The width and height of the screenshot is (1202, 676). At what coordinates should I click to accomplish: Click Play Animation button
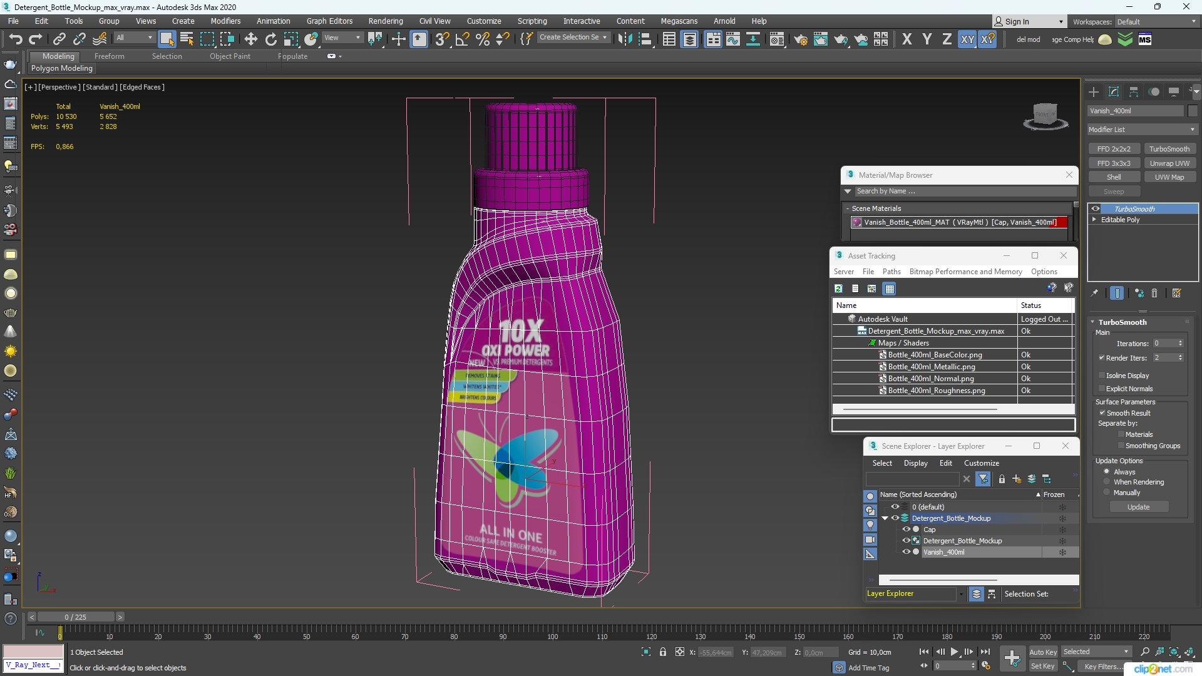[x=954, y=652]
